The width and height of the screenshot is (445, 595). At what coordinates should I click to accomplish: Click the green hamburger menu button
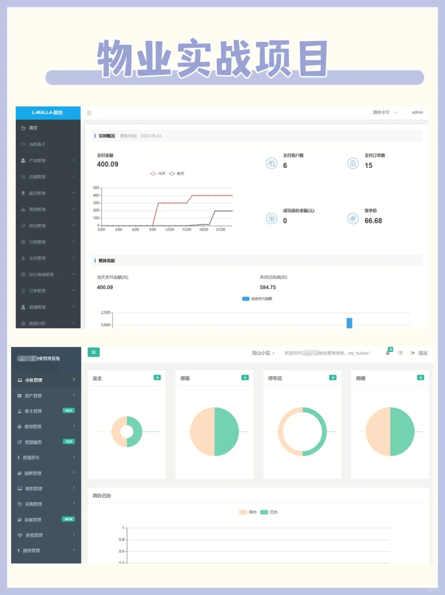(x=94, y=352)
